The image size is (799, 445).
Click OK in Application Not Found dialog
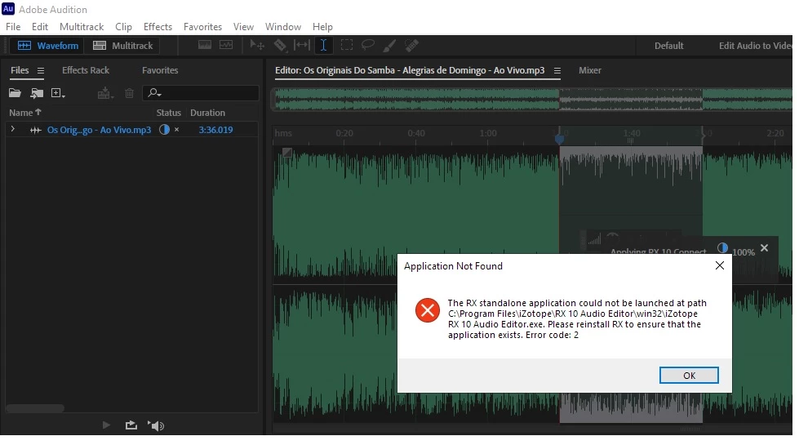pyautogui.click(x=689, y=375)
